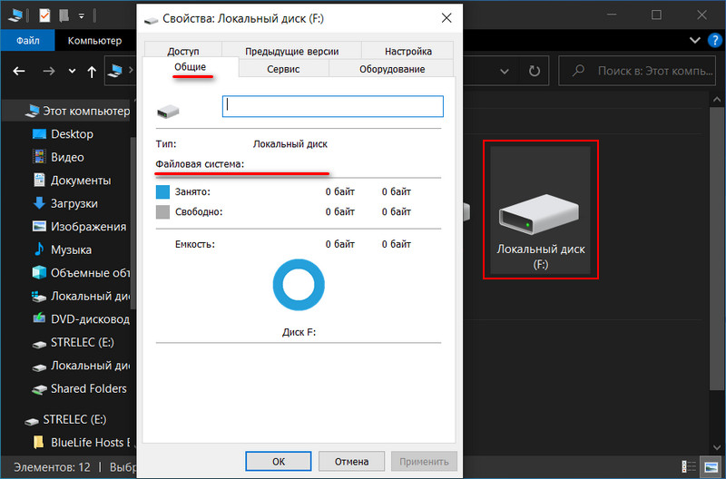Click the new folder quick-access icon
The height and width of the screenshot is (479, 726).
point(64,15)
